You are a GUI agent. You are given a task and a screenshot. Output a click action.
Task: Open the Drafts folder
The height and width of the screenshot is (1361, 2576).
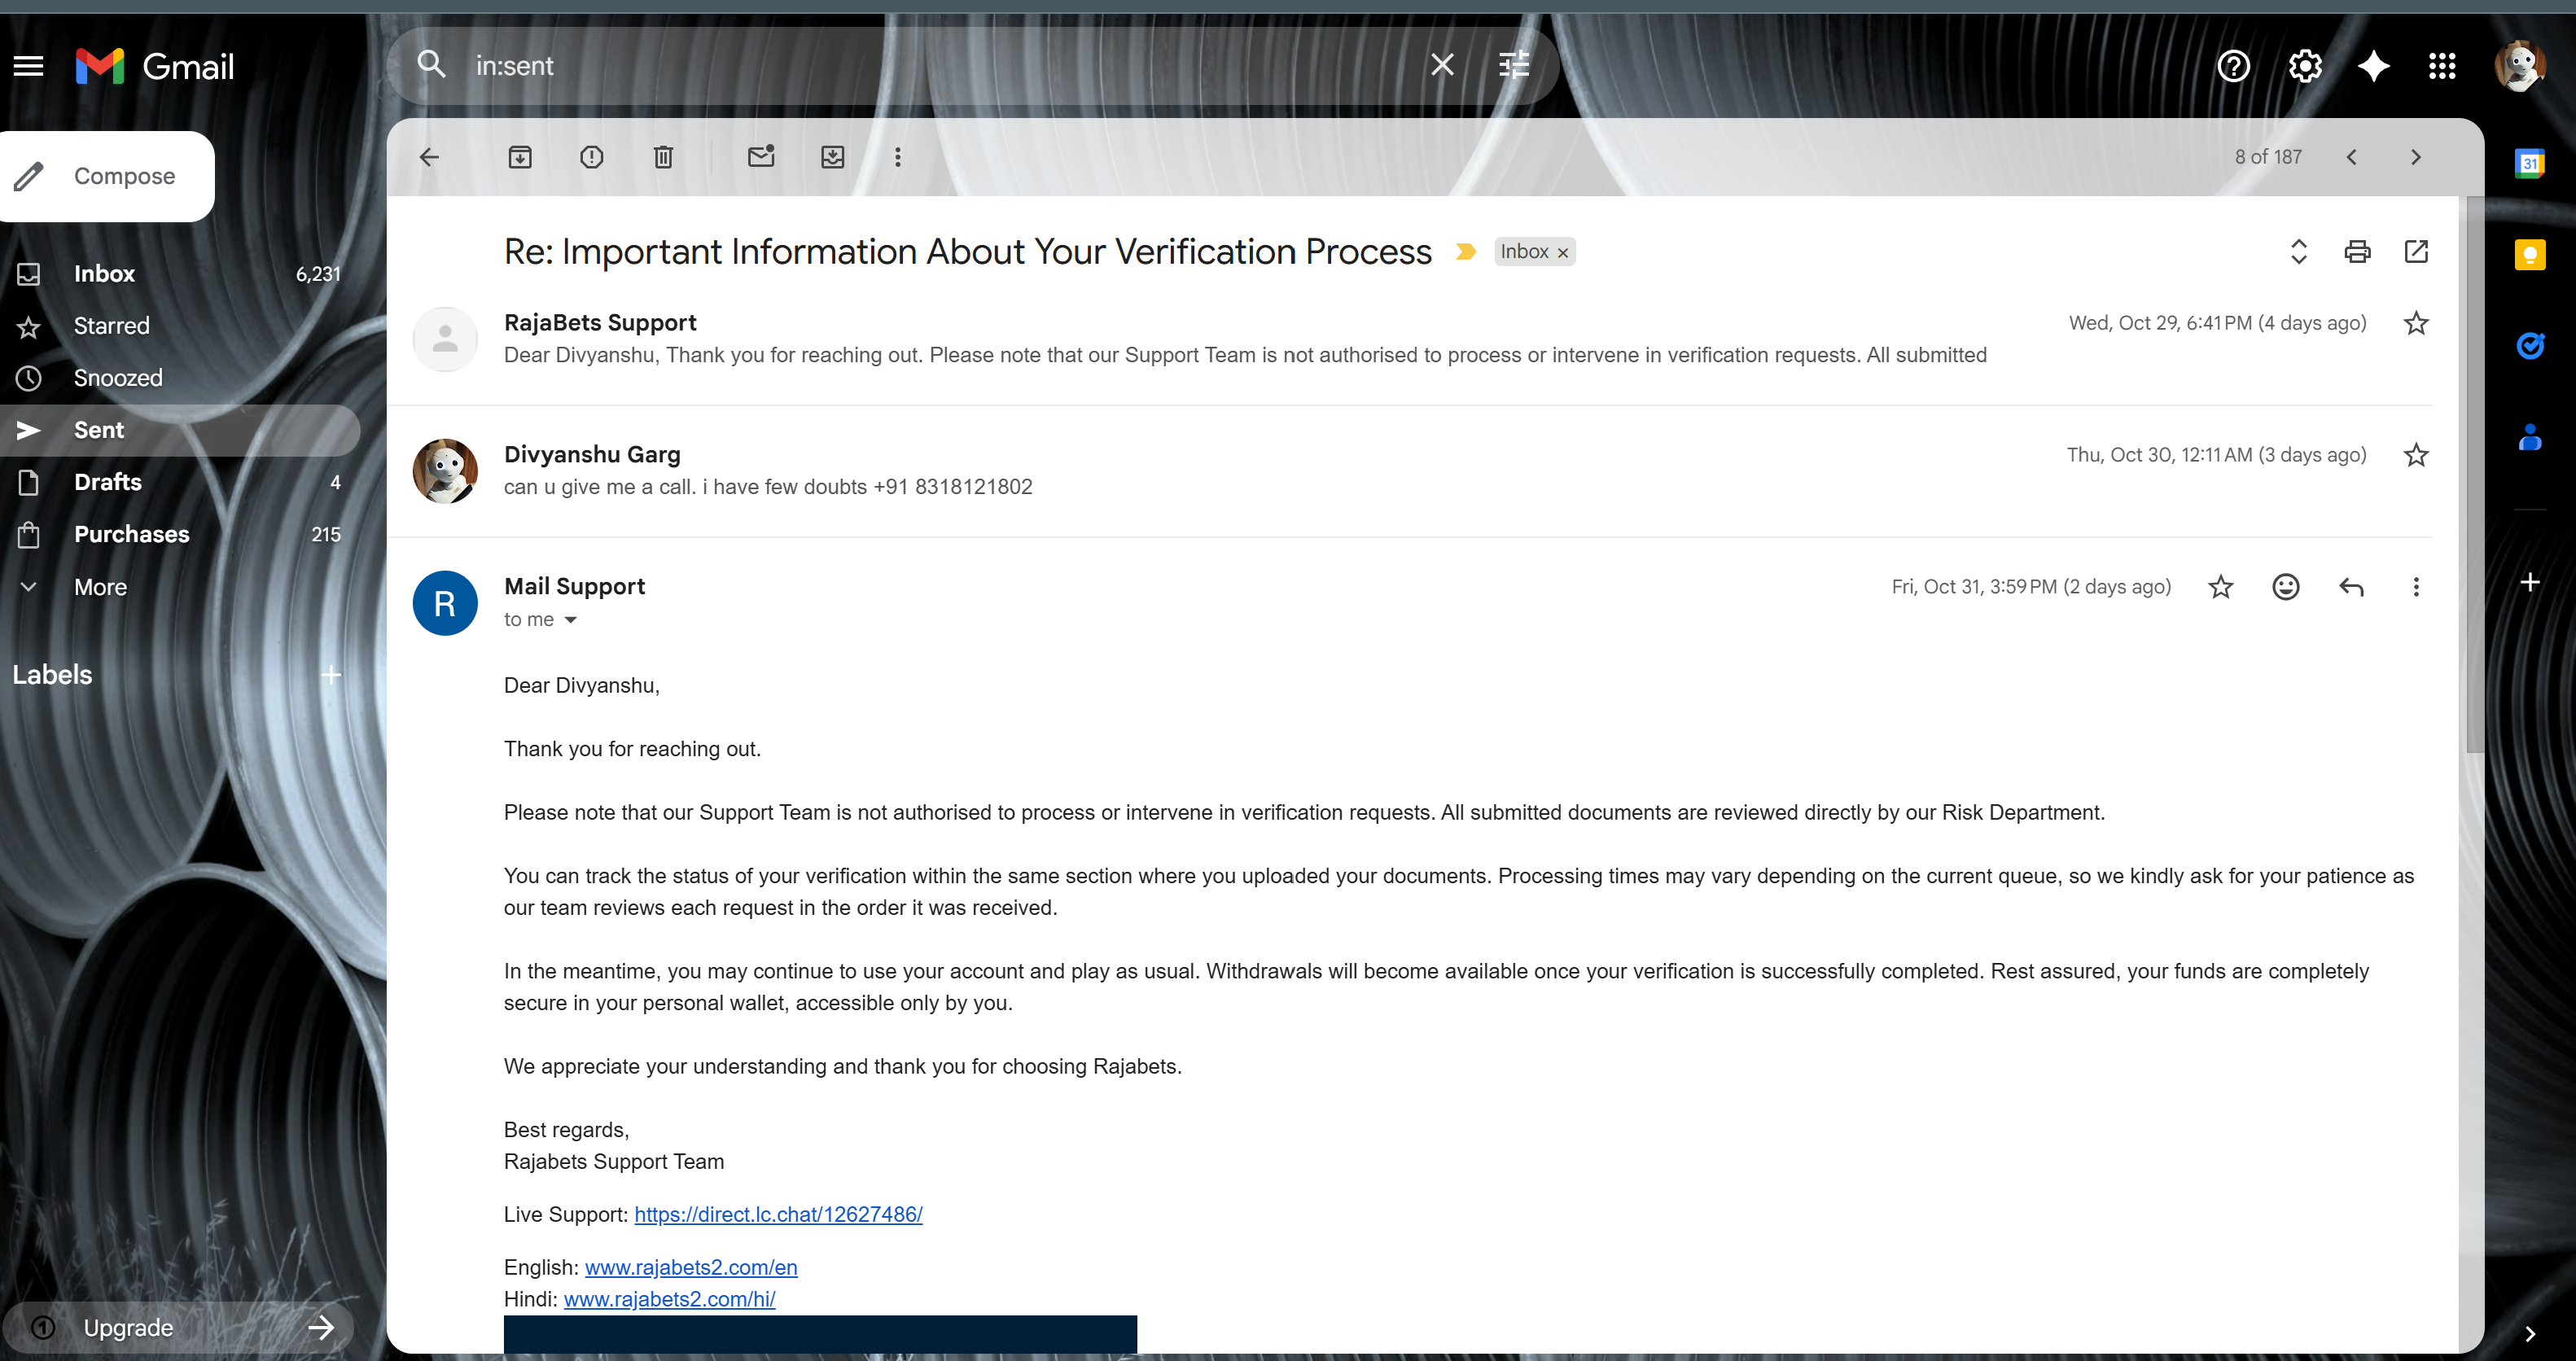pos(178,482)
